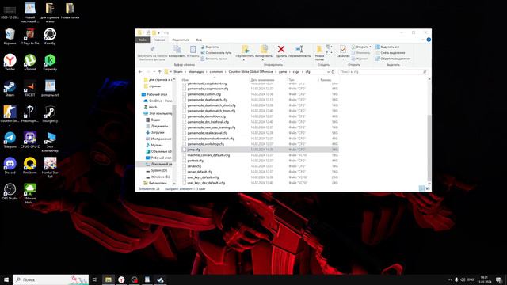Click the Up one level arrow
The height and width of the screenshot is (285, 507).
point(160,72)
